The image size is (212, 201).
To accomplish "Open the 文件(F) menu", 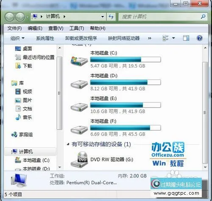I will [14, 28].
